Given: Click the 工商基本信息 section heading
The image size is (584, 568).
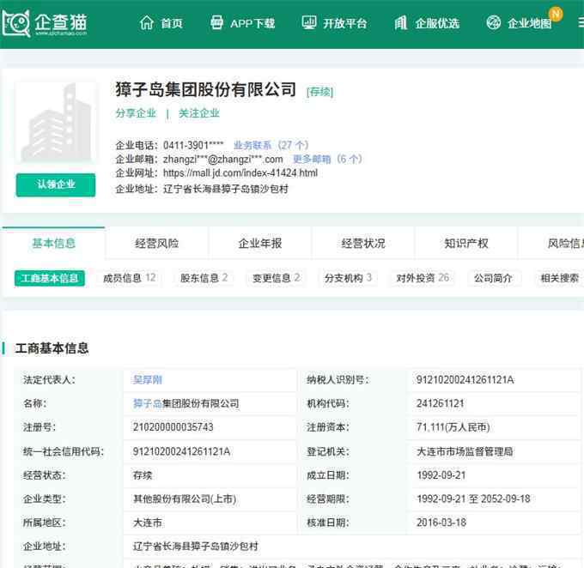Looking at the screenshot, I should pyautogui.click(x=52, y=348).
